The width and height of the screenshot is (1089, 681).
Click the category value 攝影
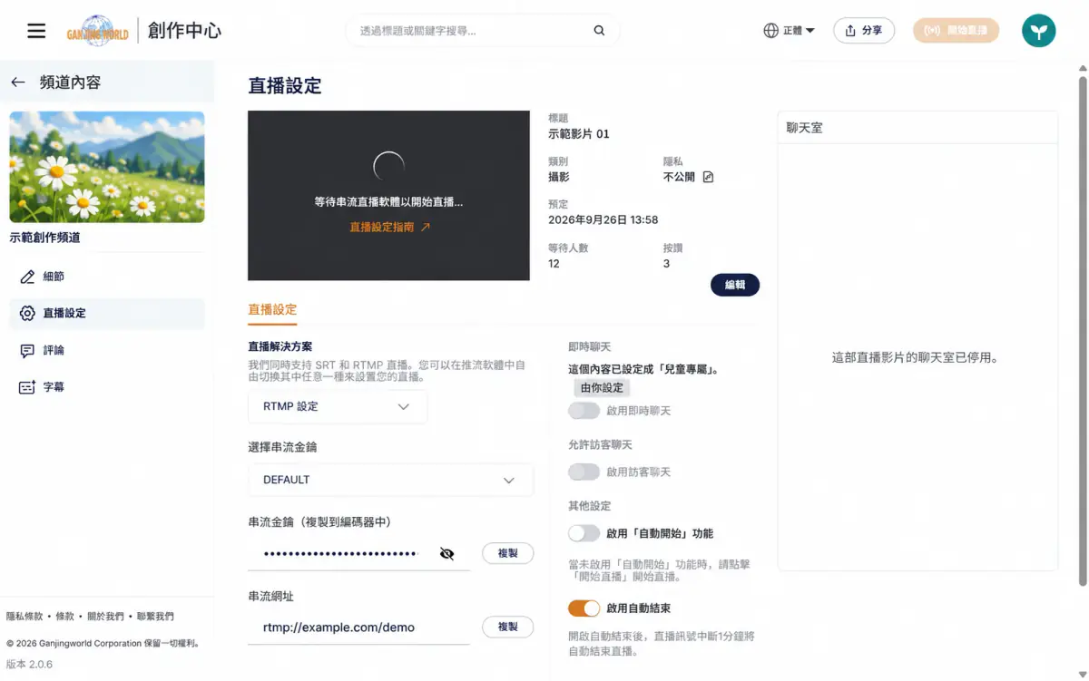(x=559, y=177)
